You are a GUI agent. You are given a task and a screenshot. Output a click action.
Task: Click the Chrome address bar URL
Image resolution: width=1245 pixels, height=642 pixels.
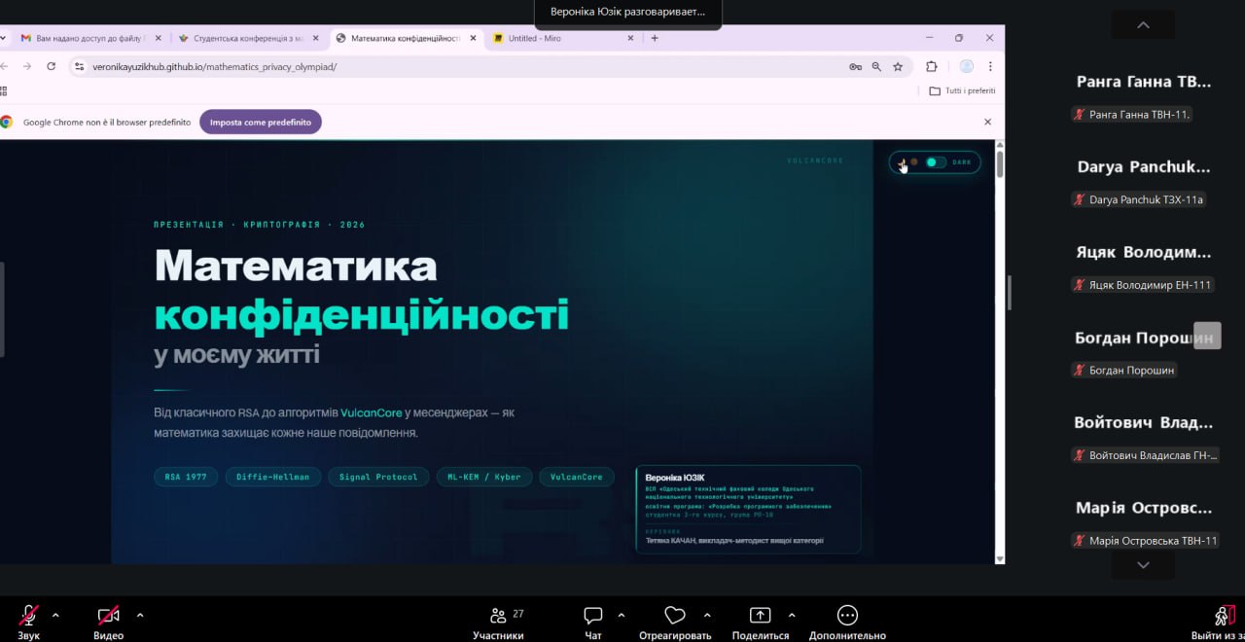(x=214, y=67)
